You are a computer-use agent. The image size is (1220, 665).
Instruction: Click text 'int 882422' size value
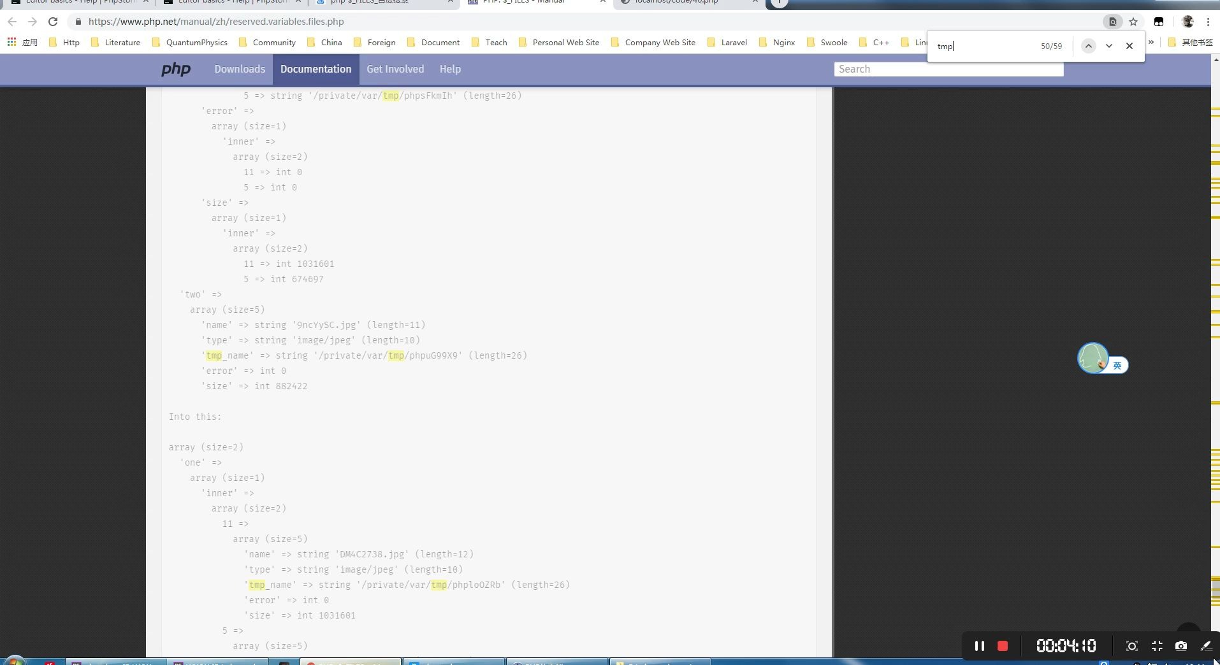click(281, 386)
